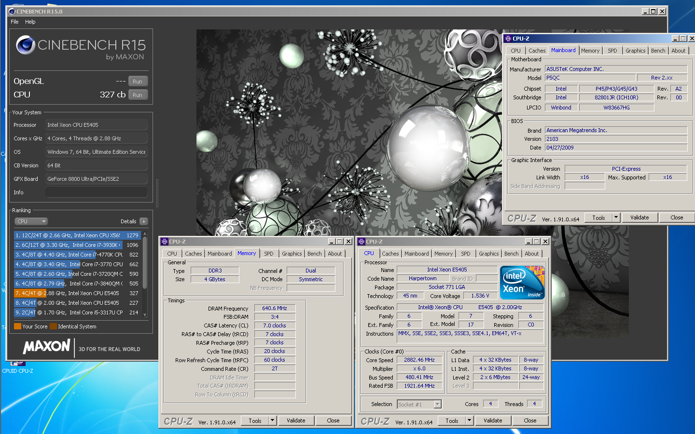Open Caches tab in CPU CPU-Z window

390,254
